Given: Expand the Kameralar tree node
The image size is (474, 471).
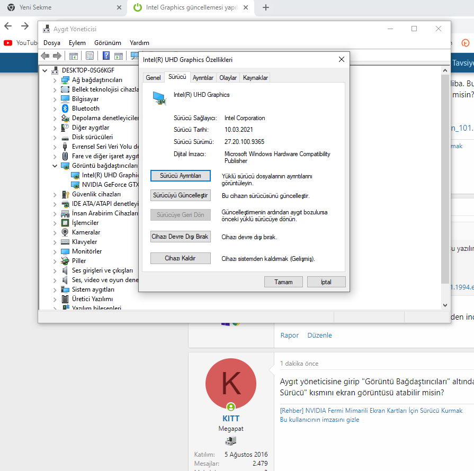Looking at the screenshot, I should point(55,233).
